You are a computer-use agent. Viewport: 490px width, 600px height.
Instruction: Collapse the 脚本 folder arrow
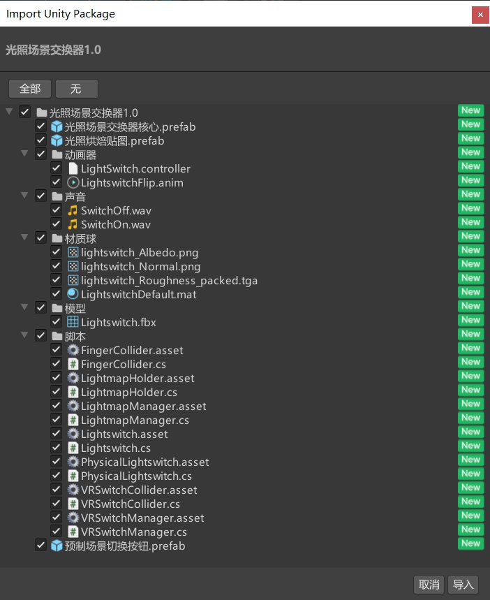24,335
